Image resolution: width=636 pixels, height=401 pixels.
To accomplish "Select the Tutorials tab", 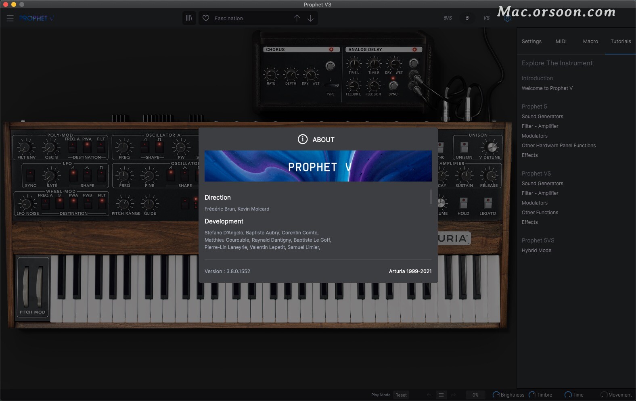I will (621, 42).
